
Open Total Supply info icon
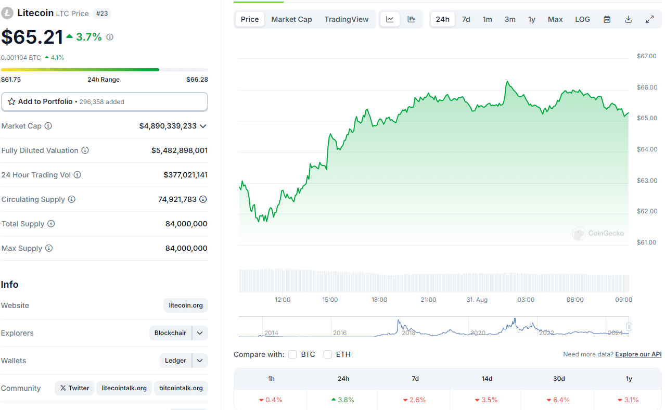[51, 224]
